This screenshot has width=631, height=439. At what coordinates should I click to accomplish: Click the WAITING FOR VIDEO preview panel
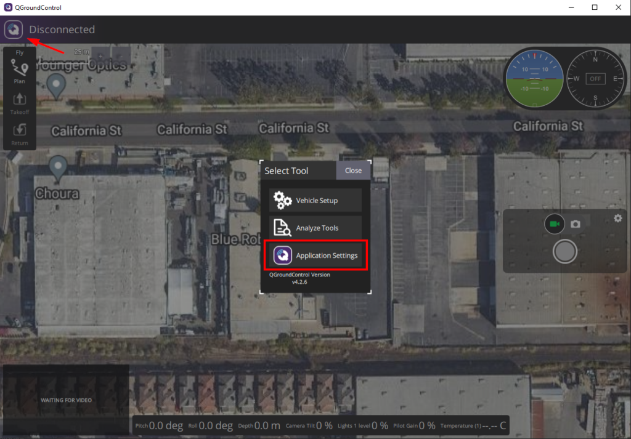[65, 400]
